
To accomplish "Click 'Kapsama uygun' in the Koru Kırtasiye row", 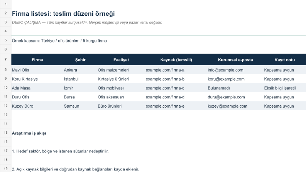I will click(279, 79).
